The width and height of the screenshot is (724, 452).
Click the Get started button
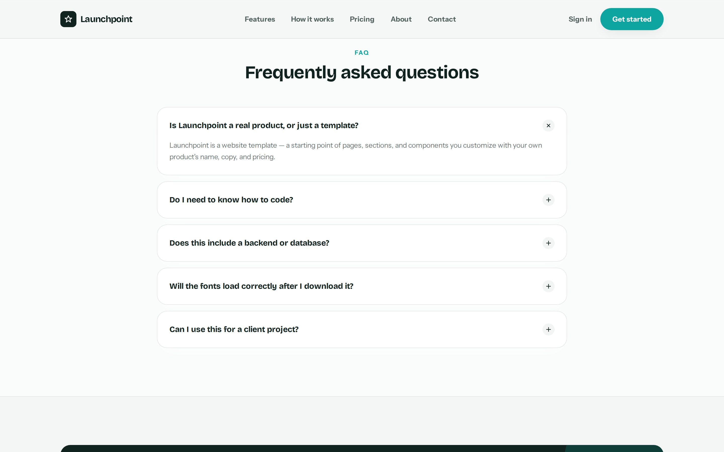point(631,19)
